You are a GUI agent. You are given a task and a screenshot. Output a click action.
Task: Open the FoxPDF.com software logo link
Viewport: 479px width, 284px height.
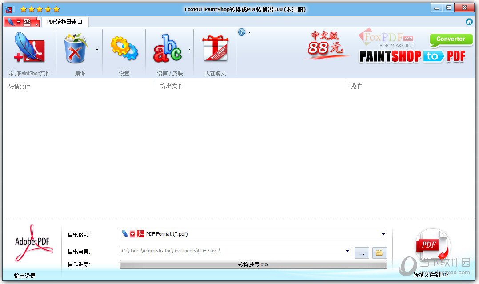(386, 39)
